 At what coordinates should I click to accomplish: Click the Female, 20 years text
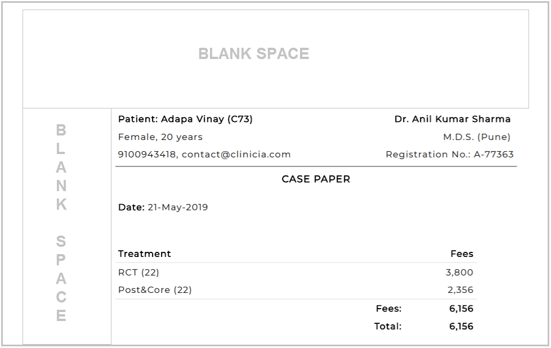[x=160, y=137]
